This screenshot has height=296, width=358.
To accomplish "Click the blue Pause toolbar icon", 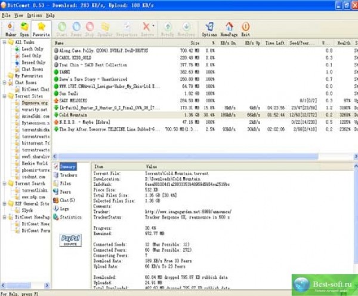I will (x=76, y=29).
